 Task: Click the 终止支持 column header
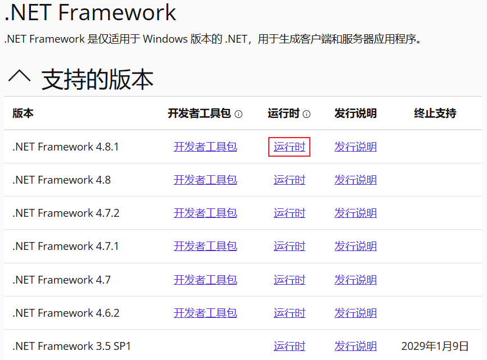pyautogui.click(x=435, y=113)
